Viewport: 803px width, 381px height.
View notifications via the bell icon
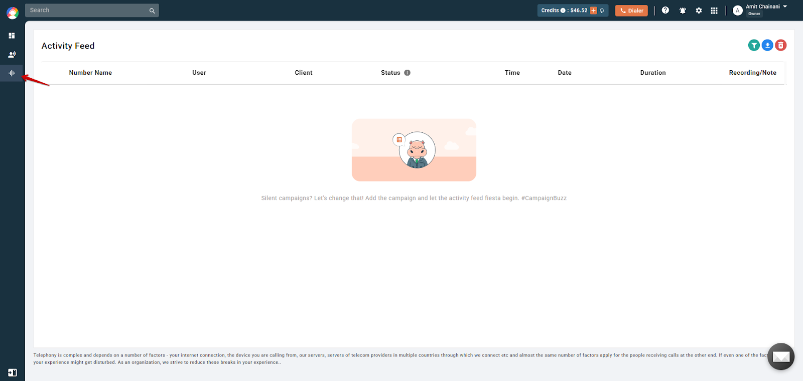[683, 11]
